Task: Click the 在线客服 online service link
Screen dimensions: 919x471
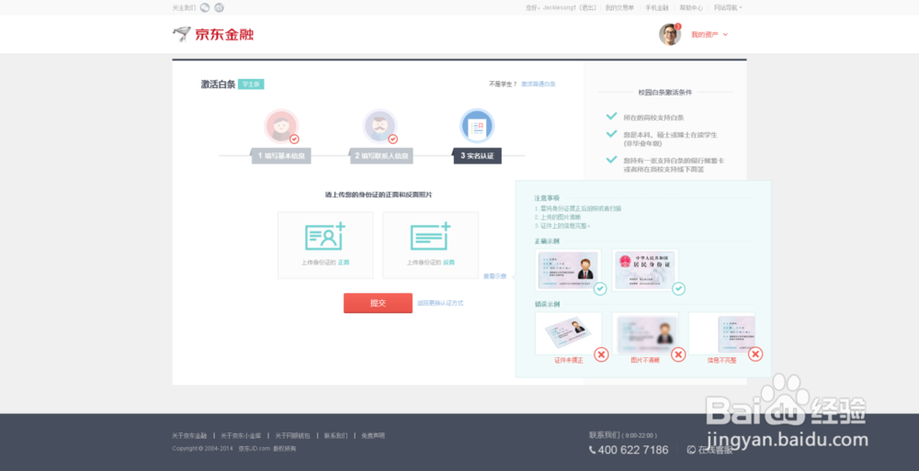Action: tap(709, 450)
